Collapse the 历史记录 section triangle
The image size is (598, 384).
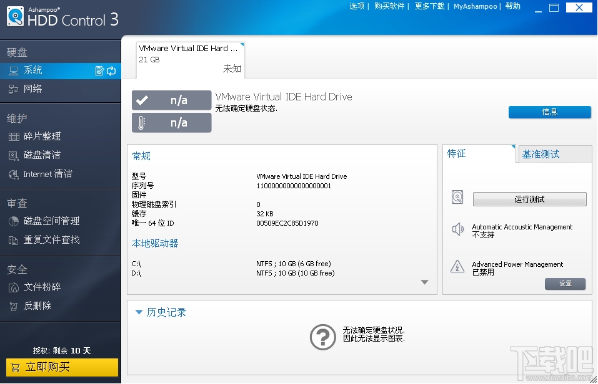(139, 312)
